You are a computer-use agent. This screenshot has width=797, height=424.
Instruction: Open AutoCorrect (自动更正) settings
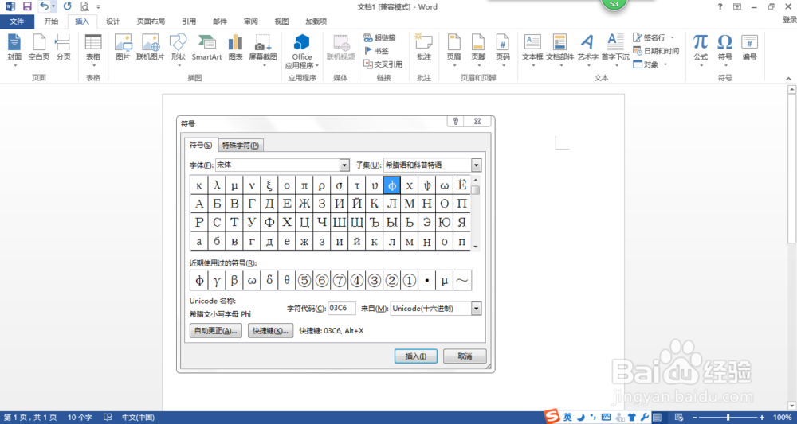point(215,331)
